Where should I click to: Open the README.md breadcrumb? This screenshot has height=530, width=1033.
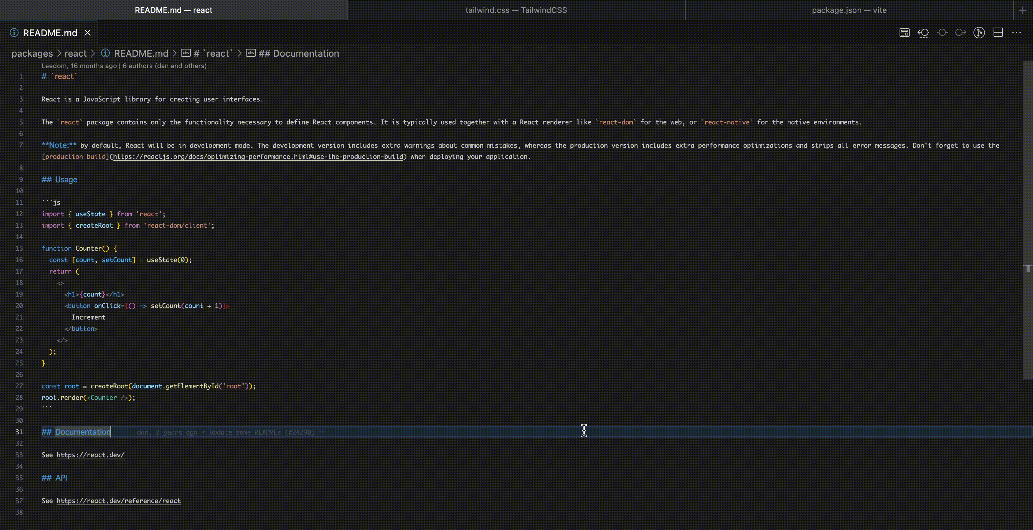[141, 53]
